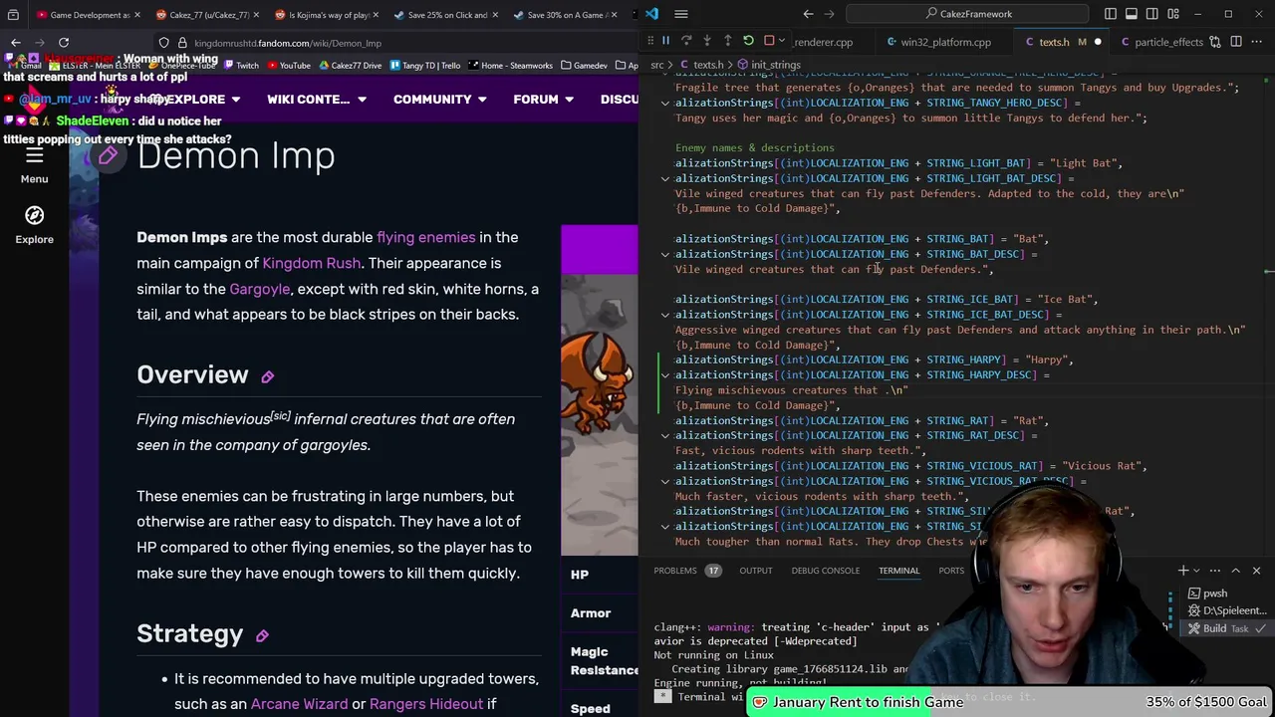Open the Gamedev bookmarks folder
1275x717 pixels.
click(584, 66)
